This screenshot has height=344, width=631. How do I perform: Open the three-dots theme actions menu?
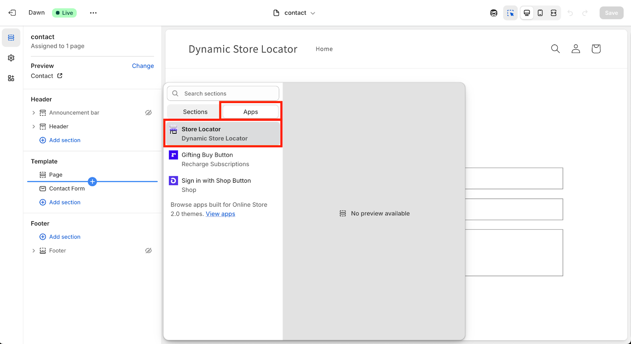pyautogui.click(x=93, y=13)
